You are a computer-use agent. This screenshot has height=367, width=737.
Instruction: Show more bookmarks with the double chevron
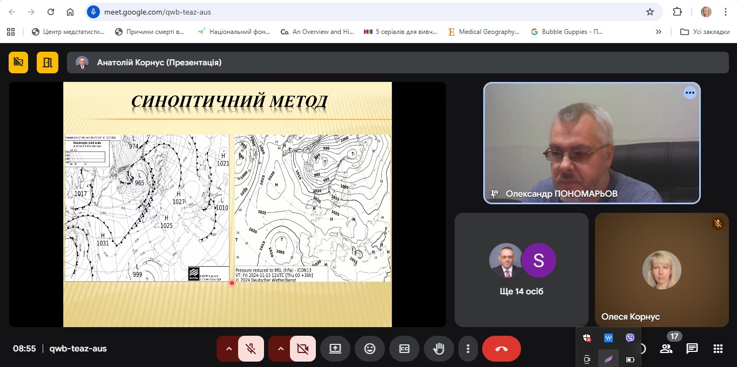coord(658,32)
